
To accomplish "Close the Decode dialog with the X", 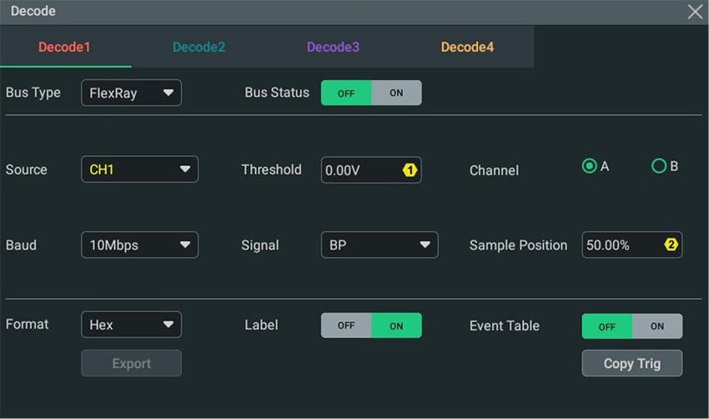I will [x=695, y=12].
